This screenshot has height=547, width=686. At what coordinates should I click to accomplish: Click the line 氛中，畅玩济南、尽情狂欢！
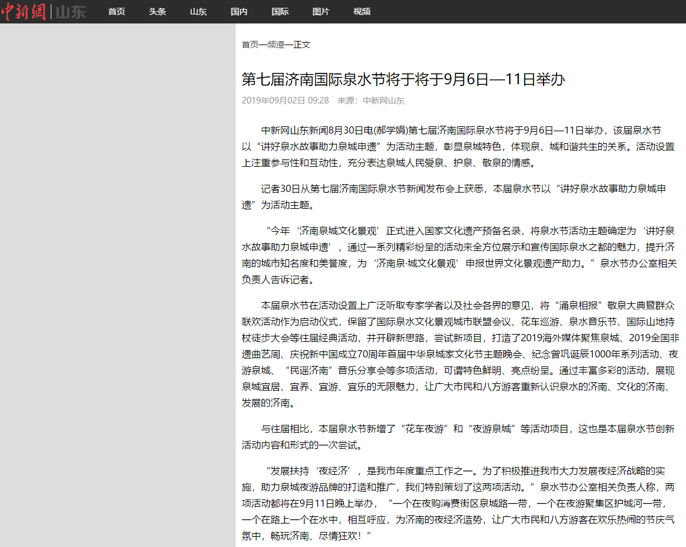(x=306, y=536)
